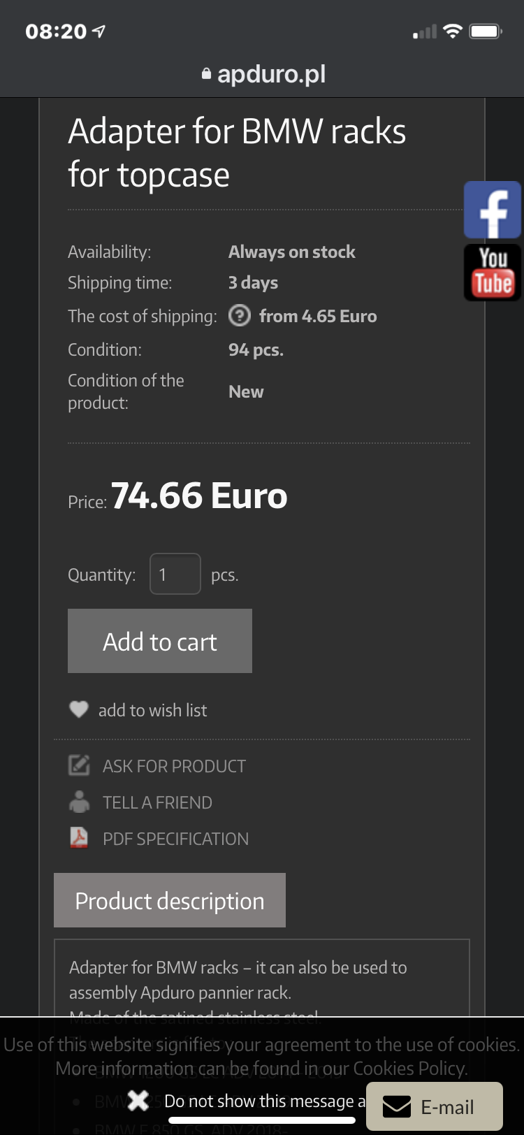Viewport: 524px width, 1135px height.
Task: Select the Product description tab
Action: [x=170, y=900]
